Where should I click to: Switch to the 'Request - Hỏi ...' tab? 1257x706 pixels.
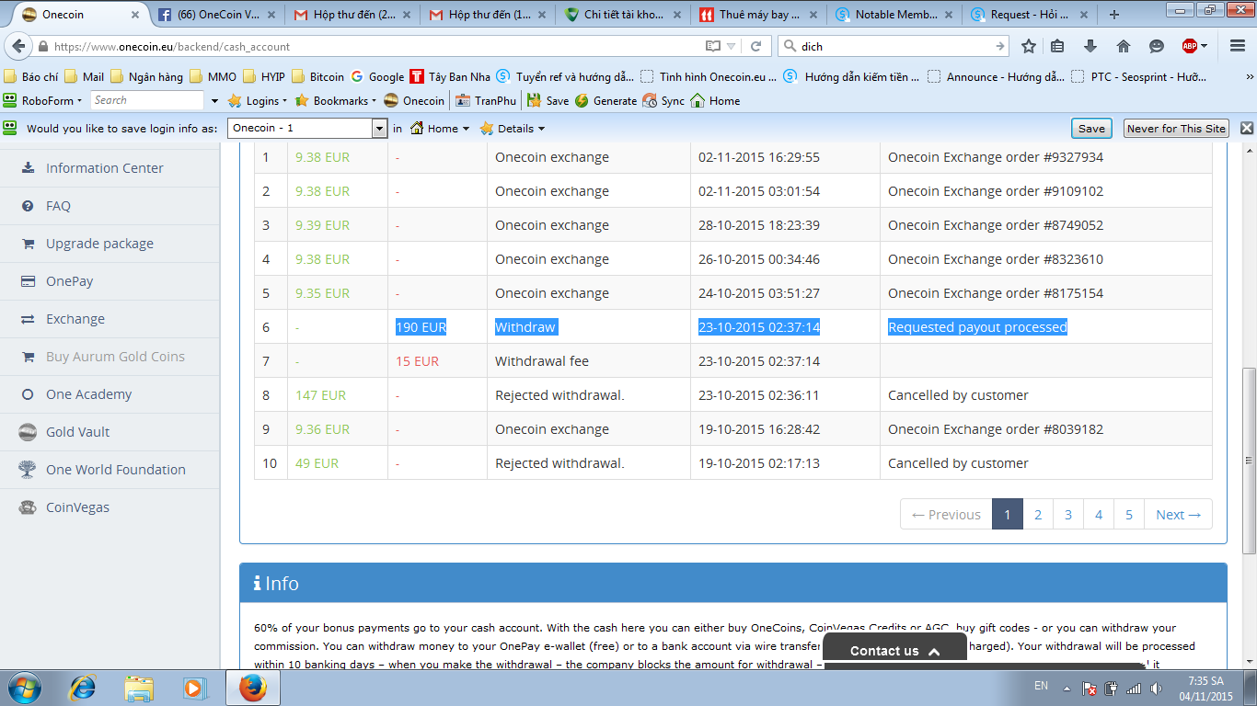(x=1030, y=15)
